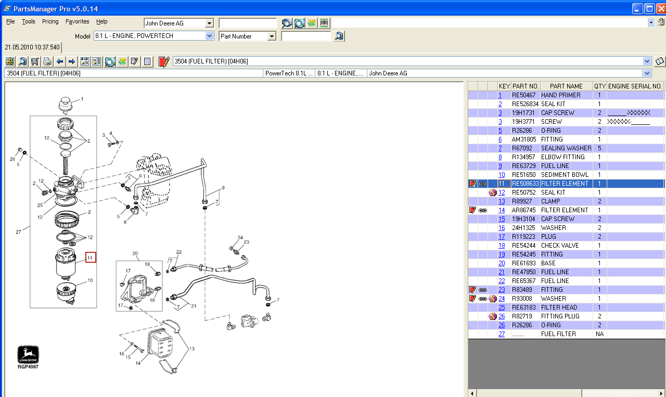Click the red note icon on R93008 WASHER row
This screenshot has height=397, width=666.
(x=473, y=299)
